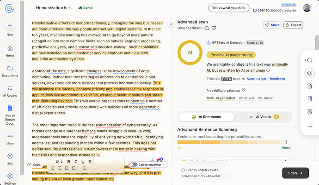Screen dimensions: 319x185
Task: Open Settings gear in sidebar
Action: click(x=10, y=176)
